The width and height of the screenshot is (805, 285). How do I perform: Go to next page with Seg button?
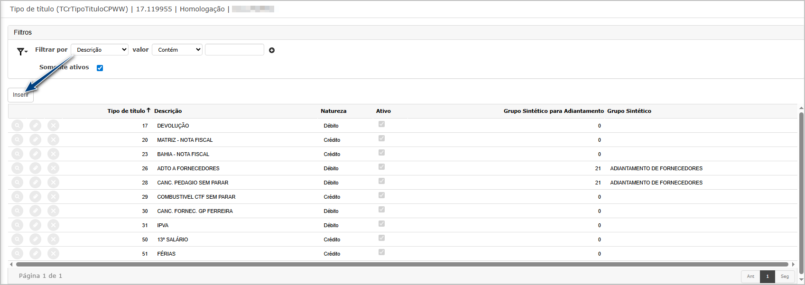[x=785, y=276]
